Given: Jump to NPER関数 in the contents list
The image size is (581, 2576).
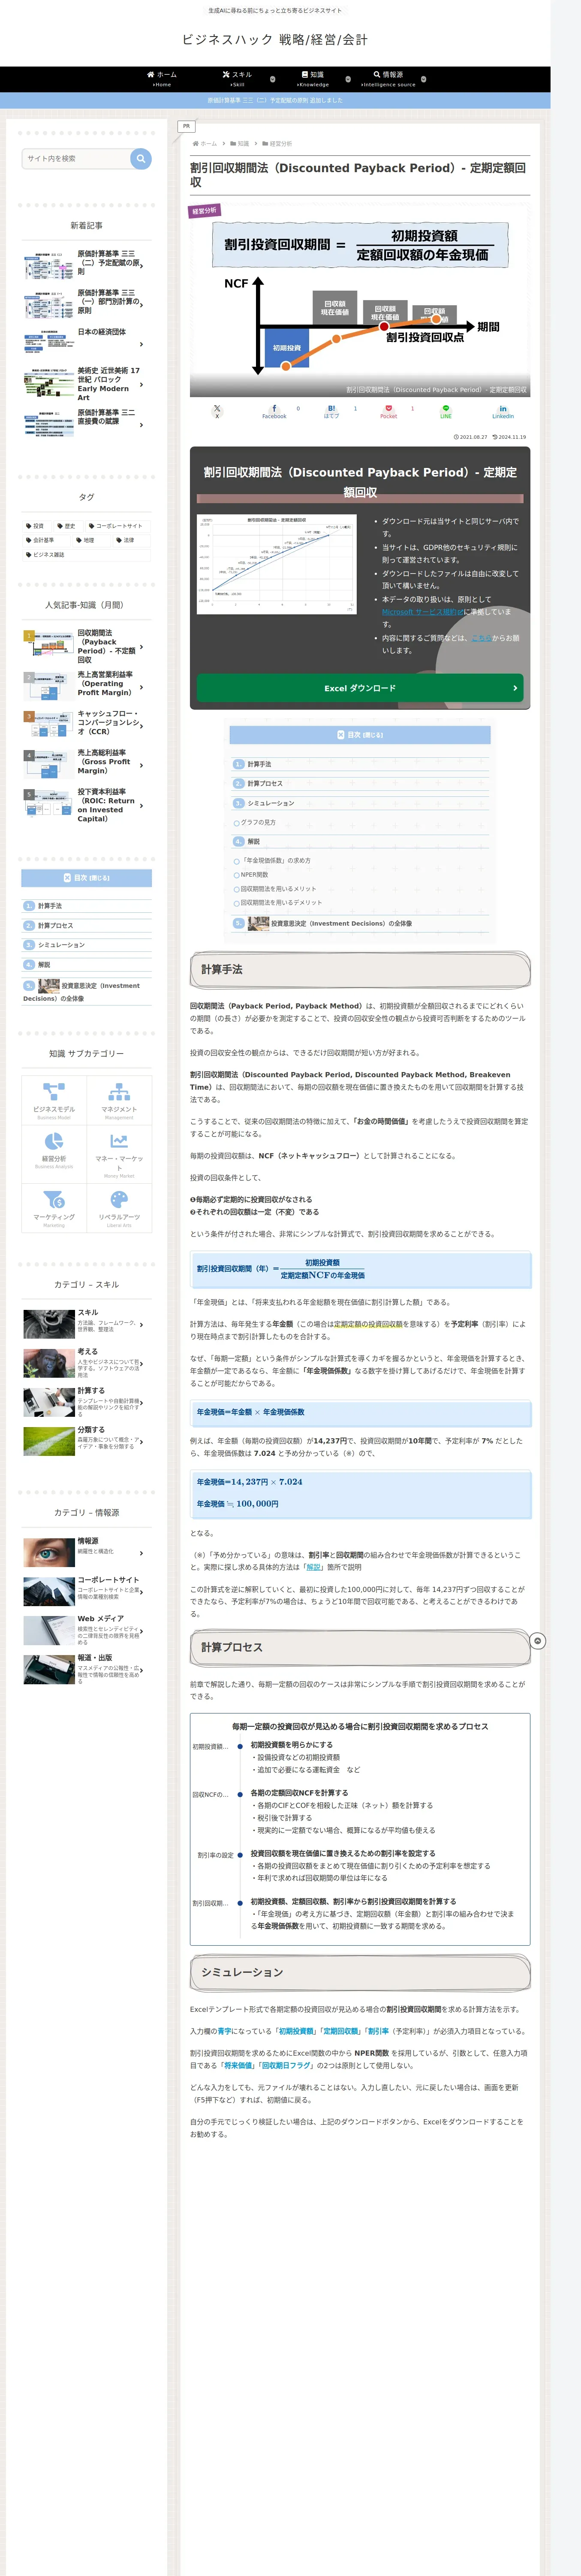Looking at the screenshot, I should [x=255, y=875].
